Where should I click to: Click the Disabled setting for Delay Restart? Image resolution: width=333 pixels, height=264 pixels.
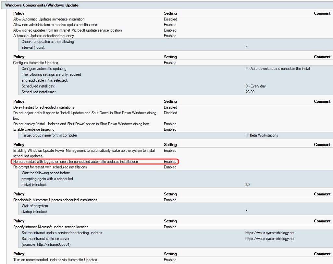(x=170, y=107)
